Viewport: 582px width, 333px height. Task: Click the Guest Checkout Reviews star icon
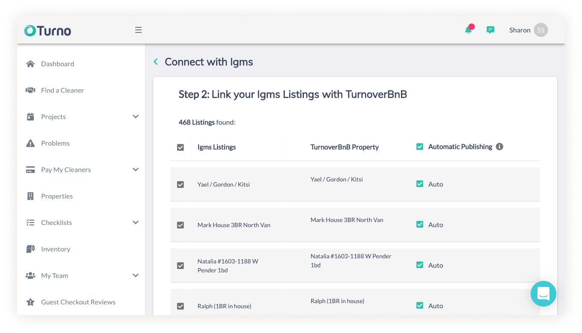30,302
